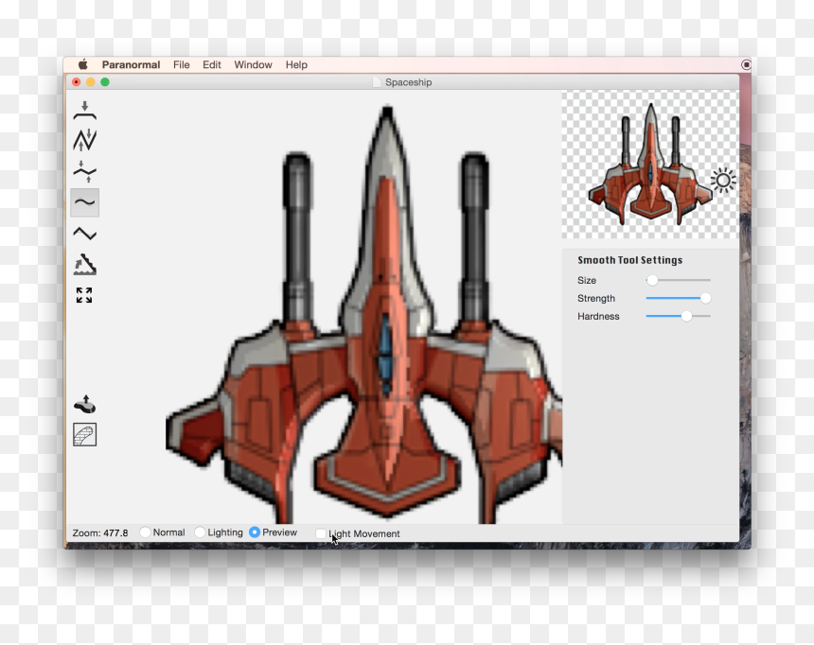
Task: Select the Smooth tool tilde icon
Action: (x=84, y=202)
